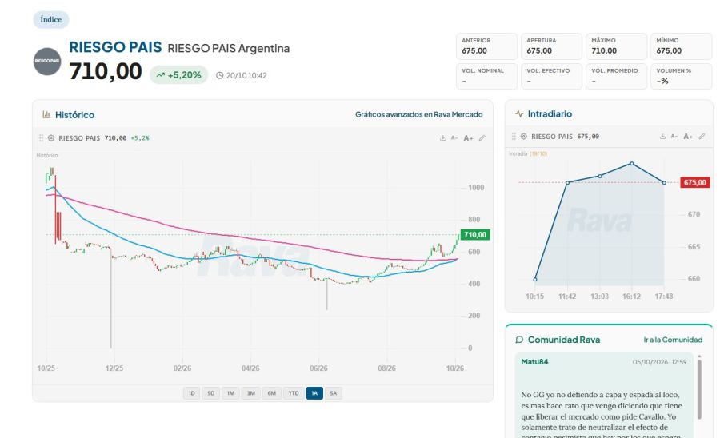Select the 3M time range
The height and width of the screenshot is (438, 720).
pyautogui.click(x=250, y=393)
